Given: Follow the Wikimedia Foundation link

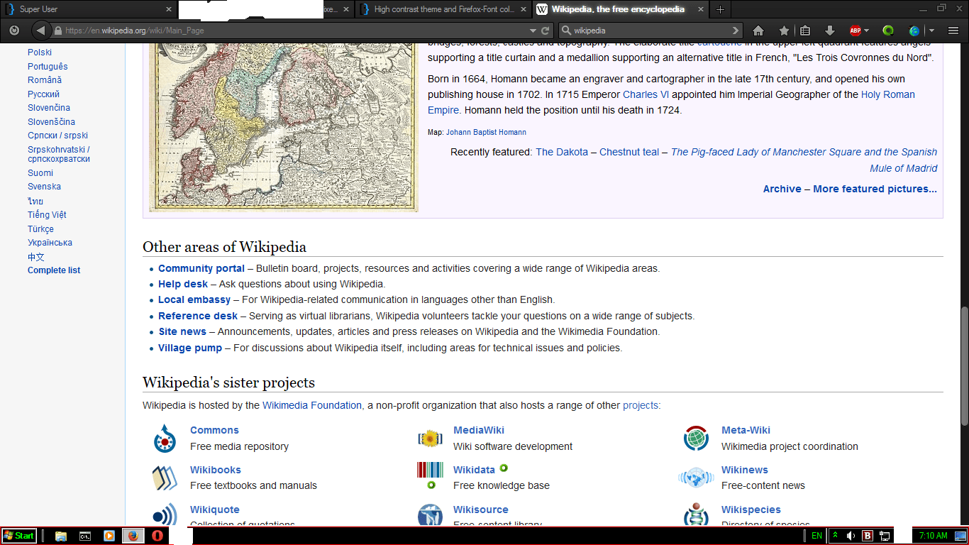Looking at the screenshot, I should 312,405.
